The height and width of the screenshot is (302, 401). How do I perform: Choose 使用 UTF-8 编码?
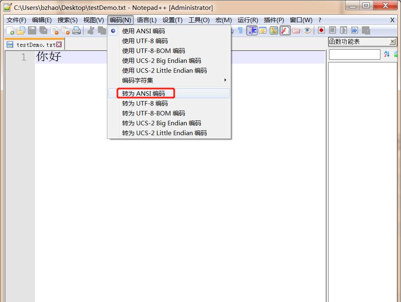[169, 41]
